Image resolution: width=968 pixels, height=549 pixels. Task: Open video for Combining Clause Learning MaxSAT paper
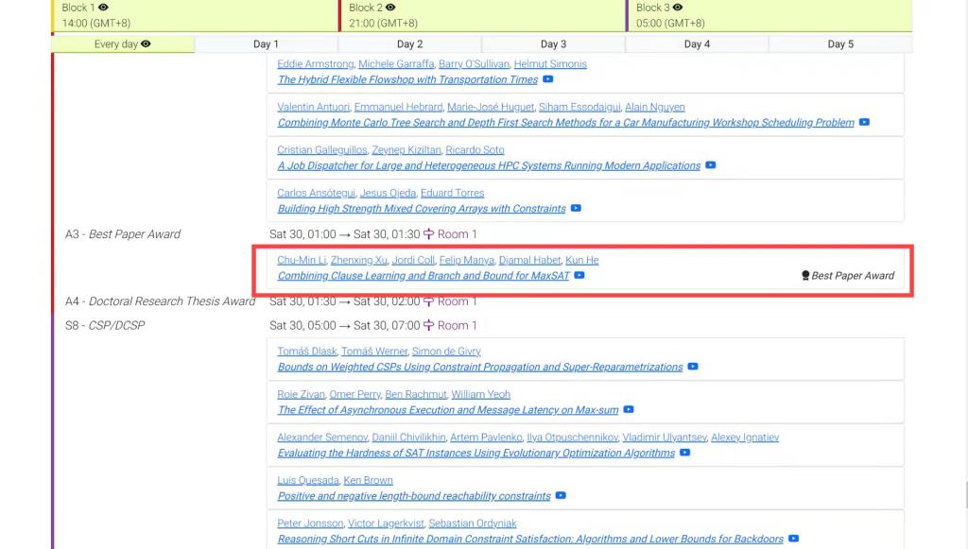(579, 276)
